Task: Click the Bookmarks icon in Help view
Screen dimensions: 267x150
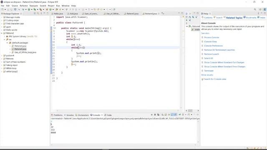Action: (244, 17)
